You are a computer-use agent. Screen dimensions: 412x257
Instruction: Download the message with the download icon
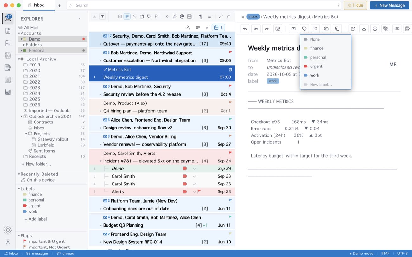tap(364, 29)
